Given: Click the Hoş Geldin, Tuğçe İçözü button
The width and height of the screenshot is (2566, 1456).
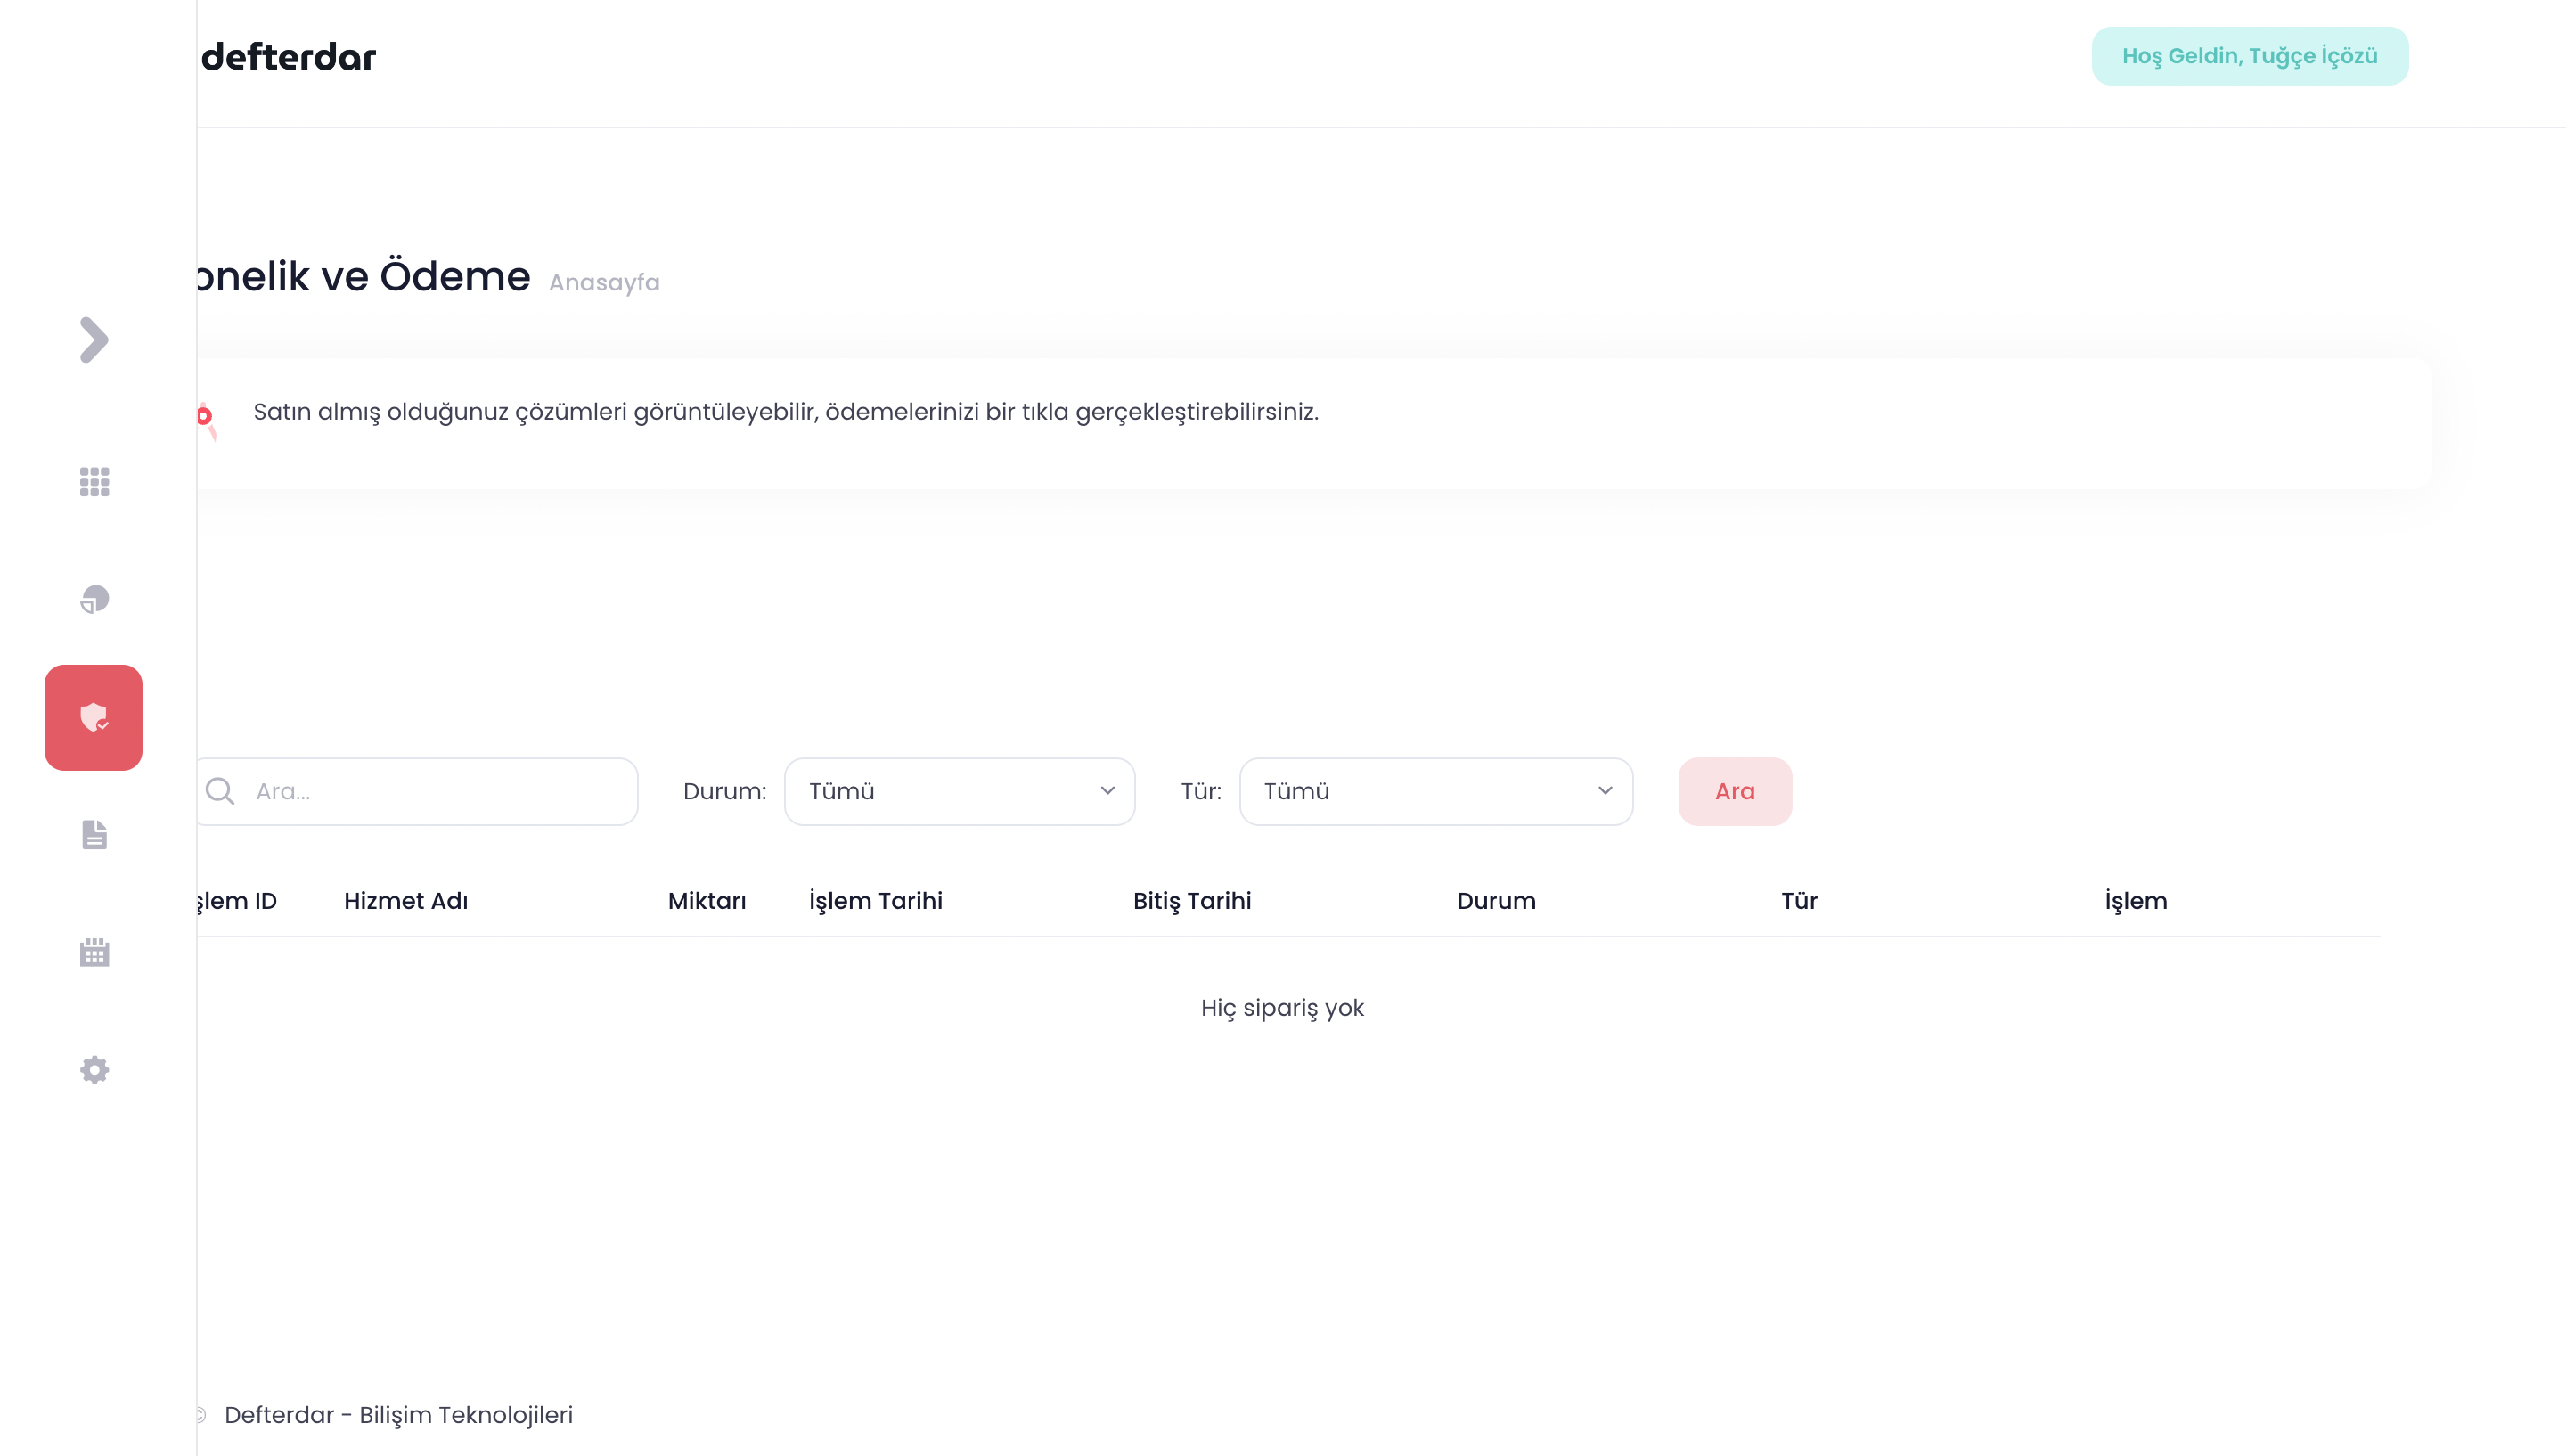Looking at the screenshot, I should coord(2249,56).
